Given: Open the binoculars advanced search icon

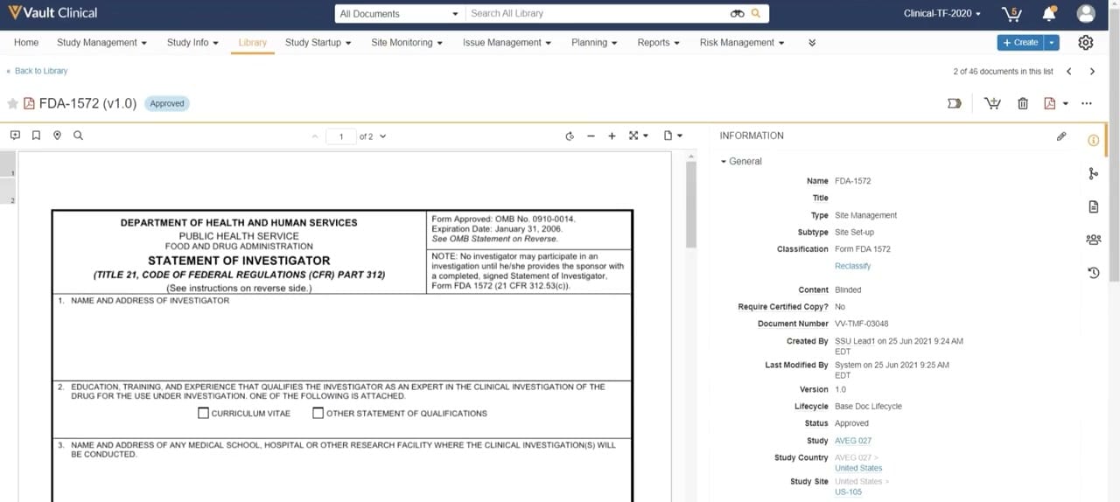Looking at the screenshot, I should (x=737, y=13).
